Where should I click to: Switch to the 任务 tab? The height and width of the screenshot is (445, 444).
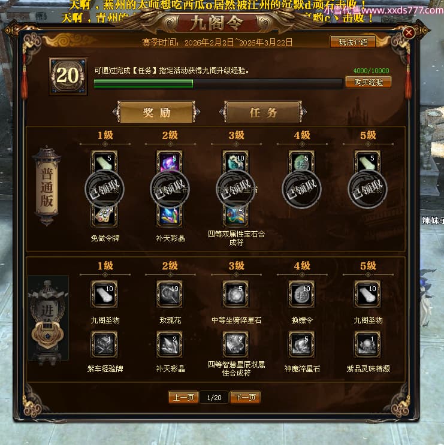[263, 113]
